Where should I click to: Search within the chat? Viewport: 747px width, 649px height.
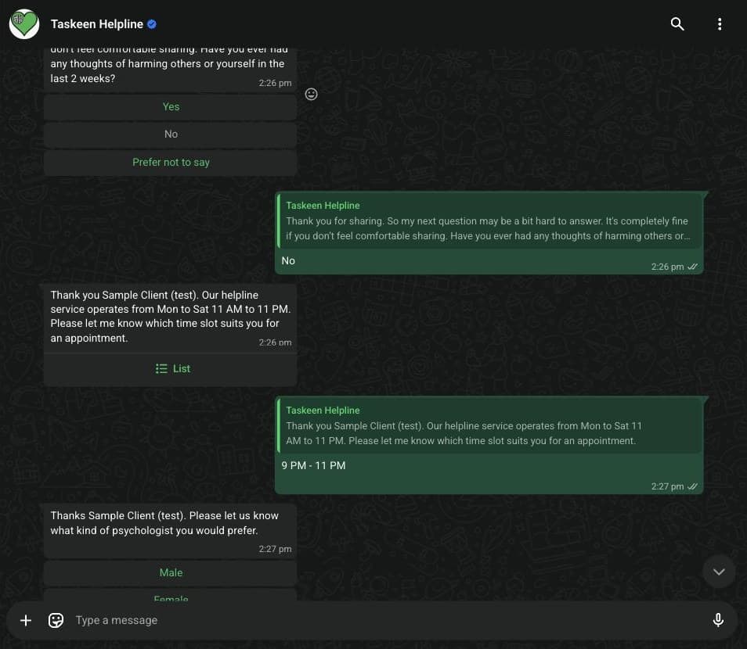[677, 23]
